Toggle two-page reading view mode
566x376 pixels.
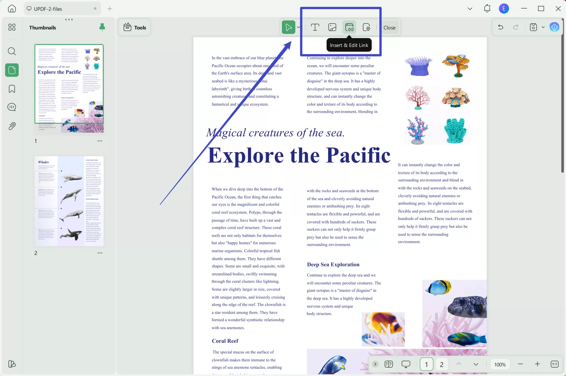click(389, 364)
